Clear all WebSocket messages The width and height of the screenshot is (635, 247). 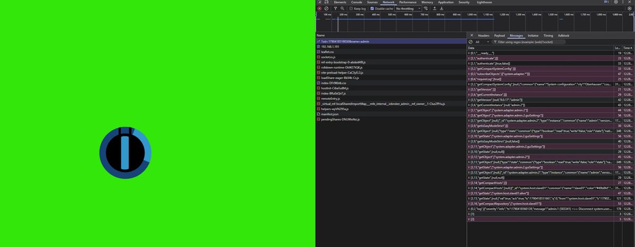[471, 41]
